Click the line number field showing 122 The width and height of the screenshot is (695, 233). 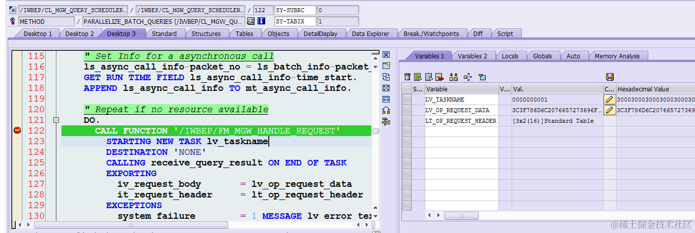(x=262, y=10)
